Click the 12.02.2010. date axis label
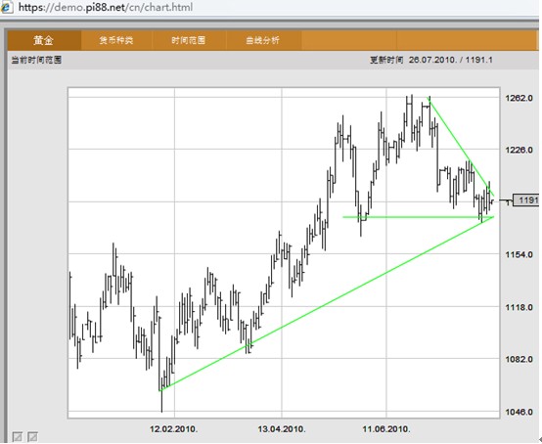Screen dimensions: 542x444 click(x=174, y=429)
